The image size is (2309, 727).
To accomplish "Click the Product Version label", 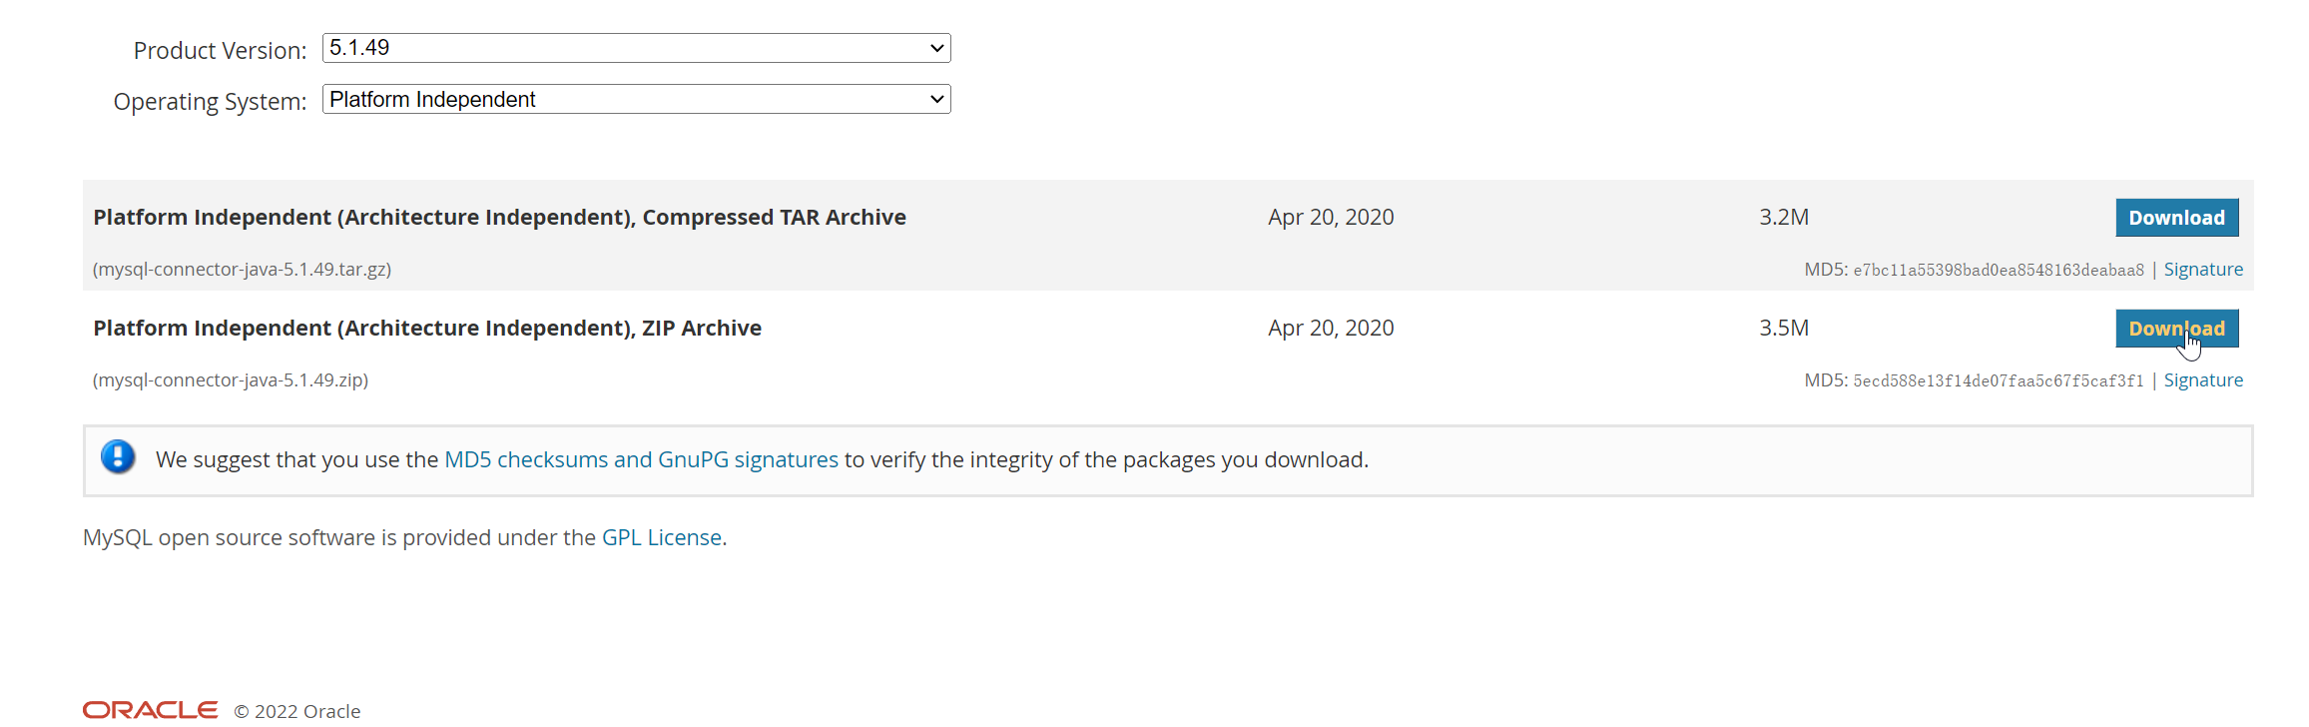I will (x=220, y=51).
